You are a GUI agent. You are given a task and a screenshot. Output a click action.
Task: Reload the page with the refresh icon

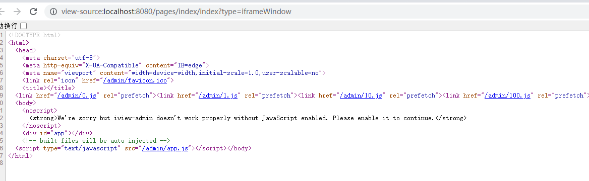pyautogui.click(x=33, y=12)
